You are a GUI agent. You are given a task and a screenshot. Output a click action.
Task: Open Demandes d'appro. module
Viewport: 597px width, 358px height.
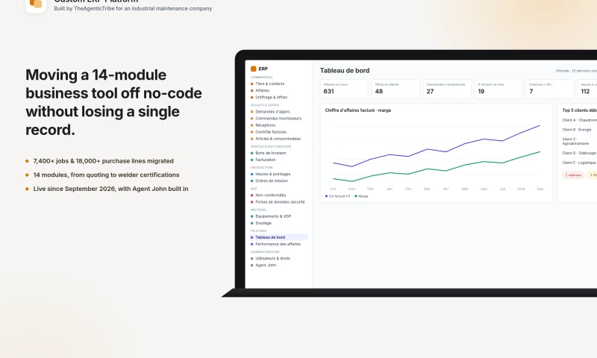point(272,111)
